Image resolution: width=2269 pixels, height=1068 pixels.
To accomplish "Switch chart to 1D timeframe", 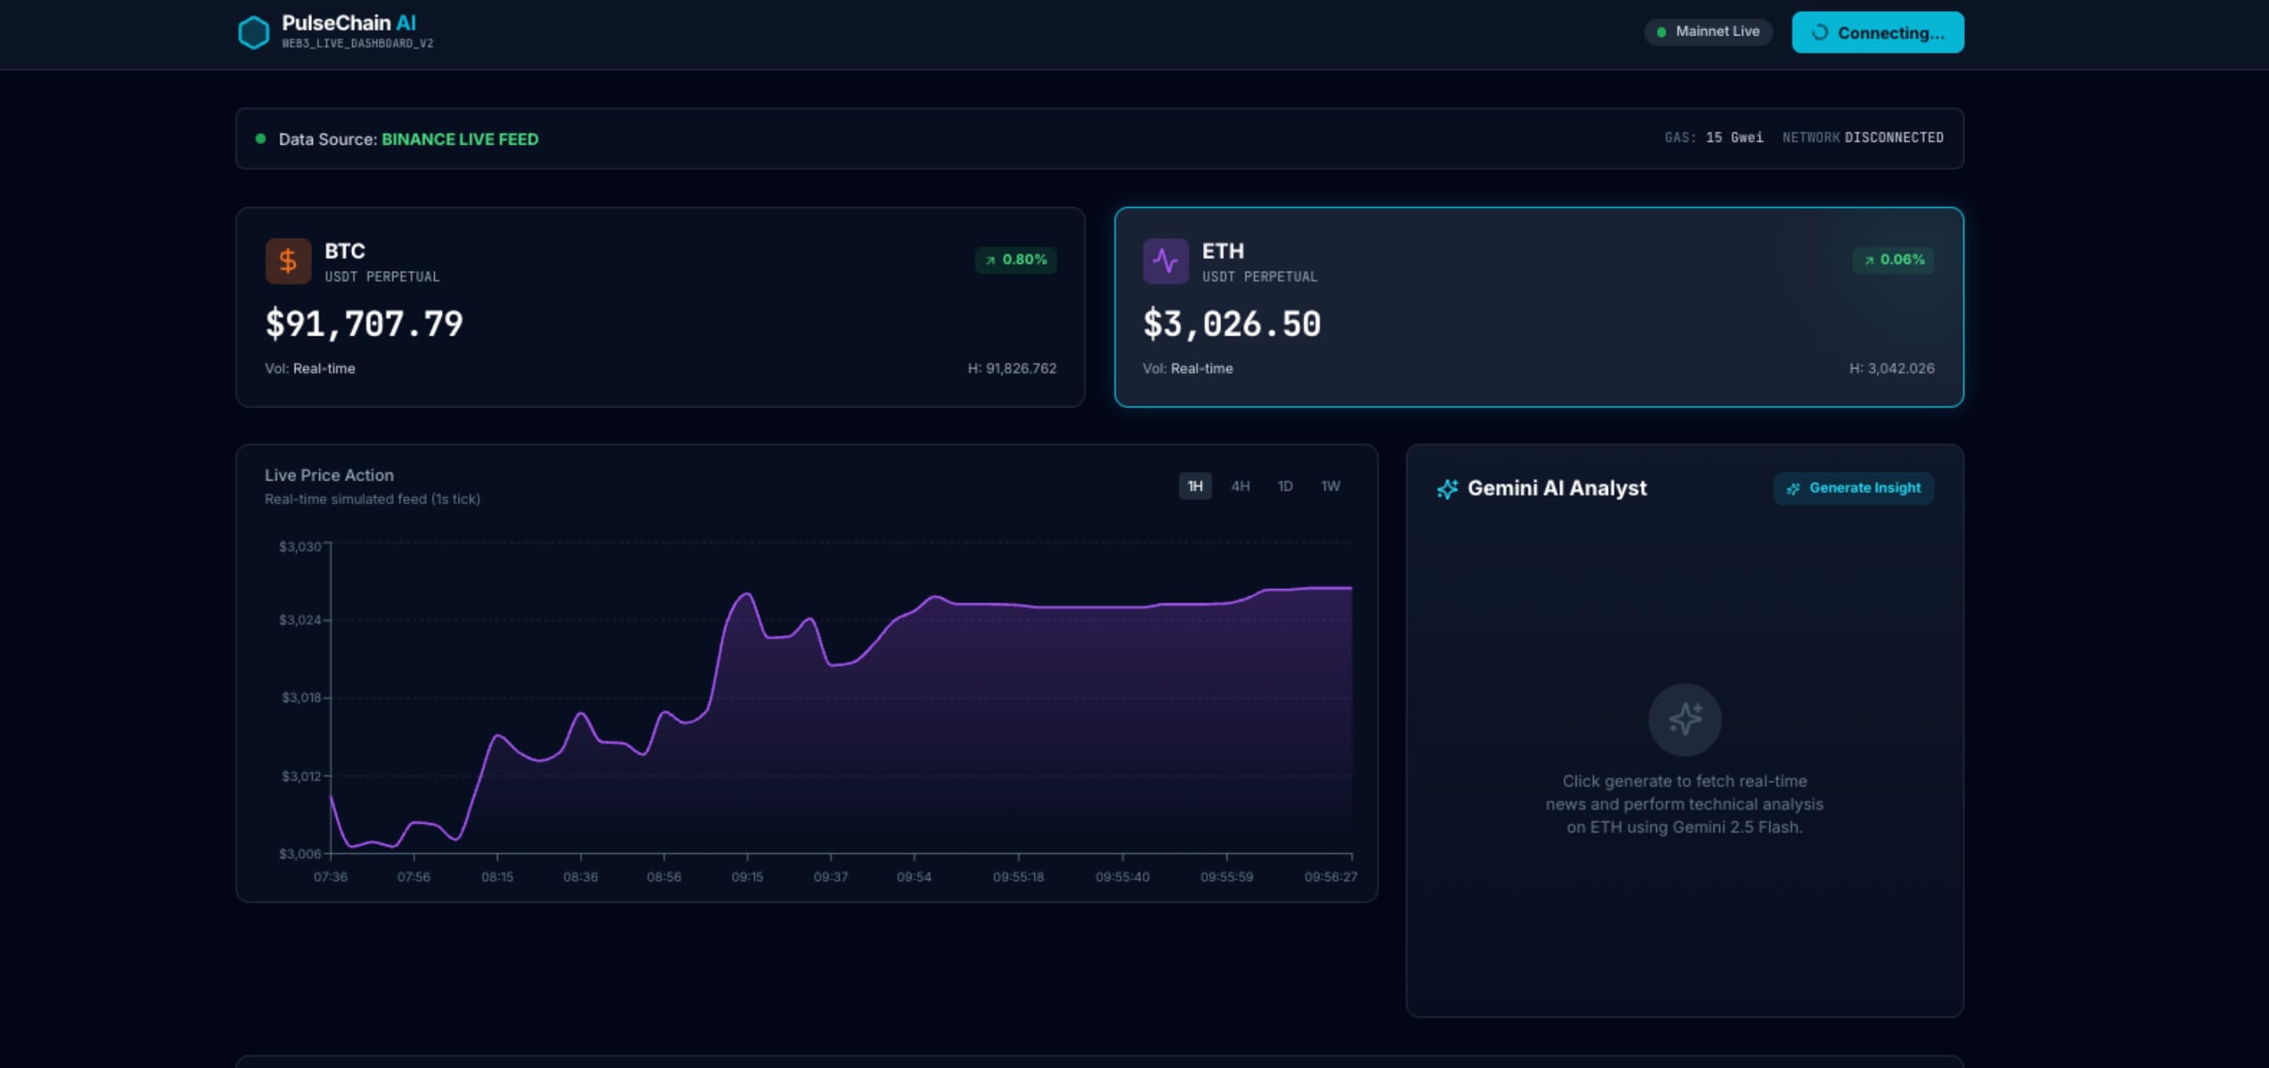I will [1285, 486].
